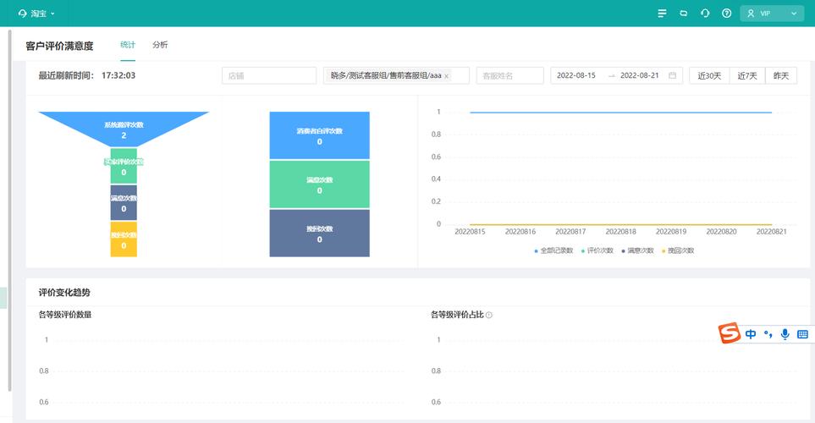Open the calendar icon in date range

point(672,75)
